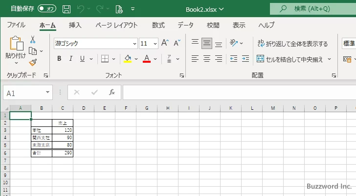Switch to the 校閲 tab
This screenshot has height=196, width=356.
coord(213,25)
